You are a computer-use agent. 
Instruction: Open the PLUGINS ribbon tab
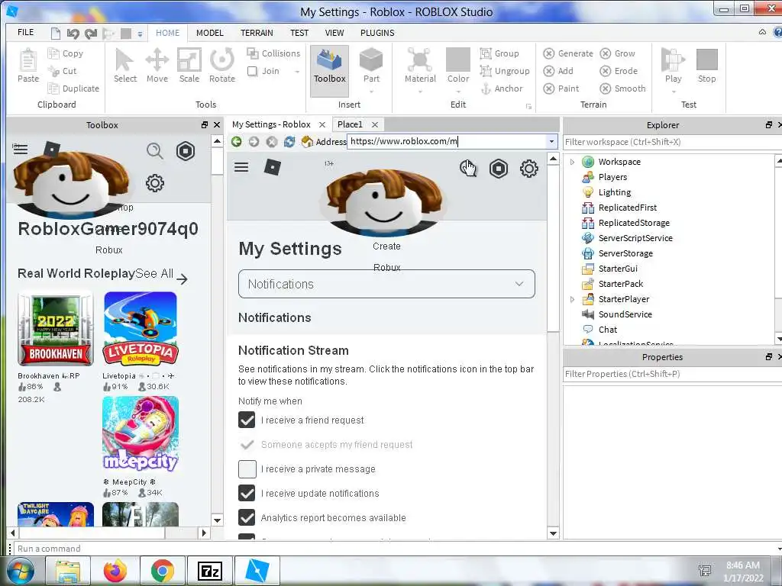pos(377,33)
